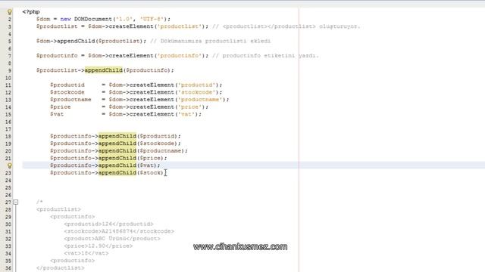Viewport: 485px width, 272px height.
Task: Click the '$stockcode' variable declaration on line 12
Action: (67, 92)
